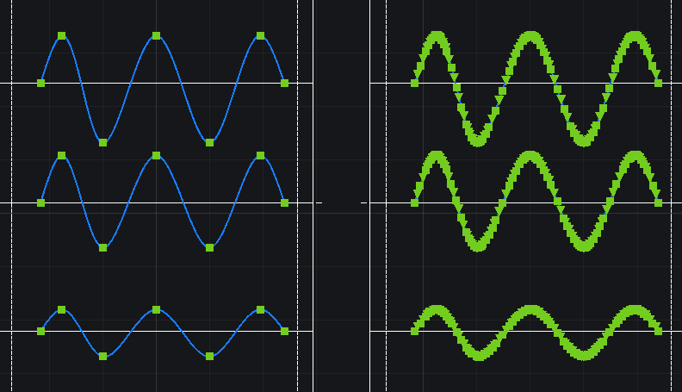Select first trough keyframe on middle-left curve
682x392 pixels.
(x=102, y=248)
